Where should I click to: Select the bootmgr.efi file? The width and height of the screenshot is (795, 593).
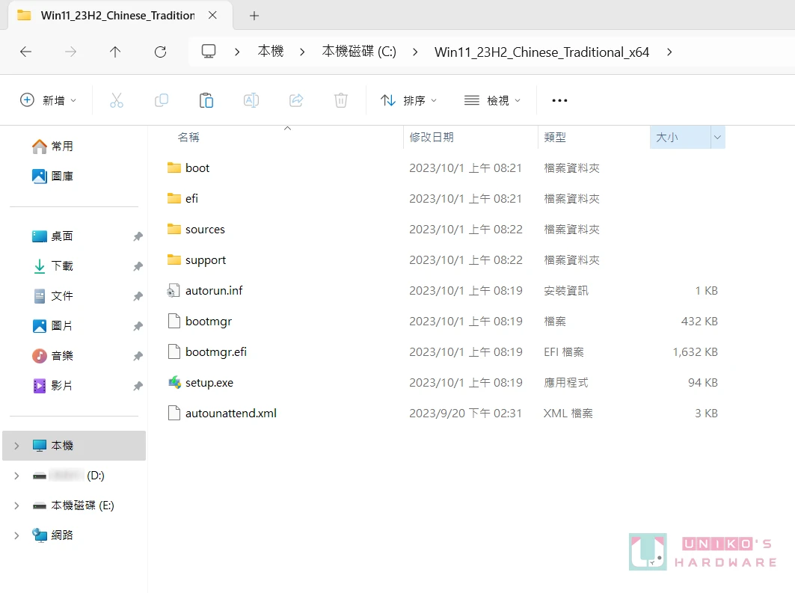click(x=216, y=351)
